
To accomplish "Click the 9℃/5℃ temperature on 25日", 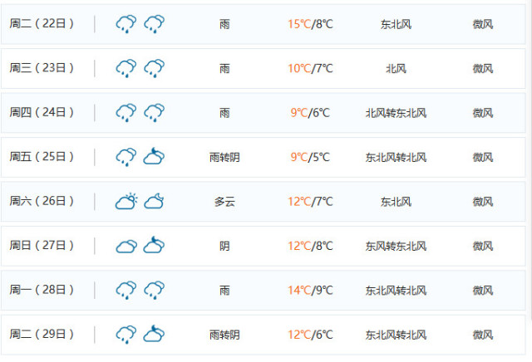I will pyautogui.click(x=310, y=157).
